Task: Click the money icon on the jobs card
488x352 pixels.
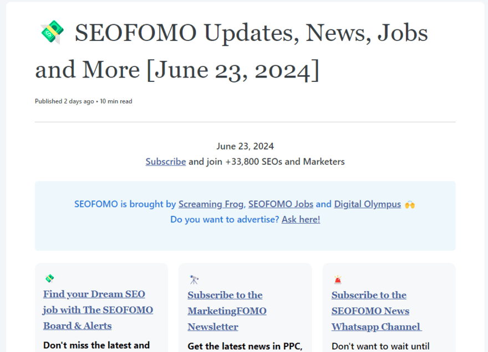Action: click(49, 278)
